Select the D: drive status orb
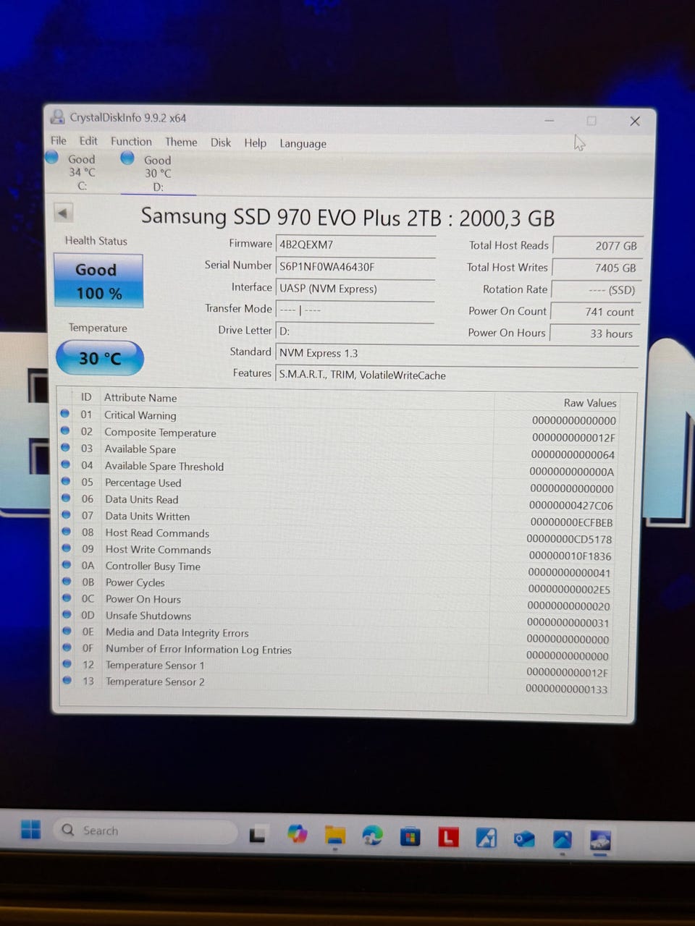 (x=127, y=158)
